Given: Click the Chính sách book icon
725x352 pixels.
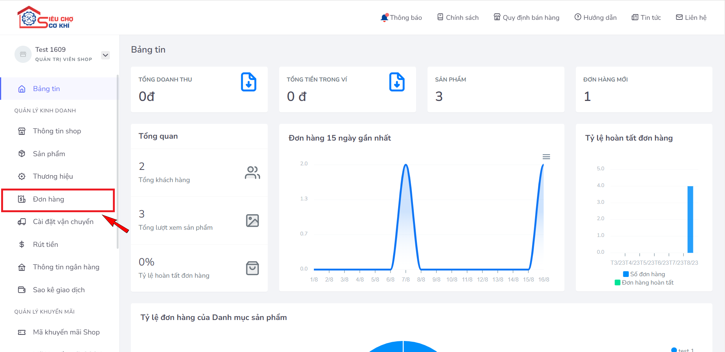Looking at the screenshot, I should point(440,17).
